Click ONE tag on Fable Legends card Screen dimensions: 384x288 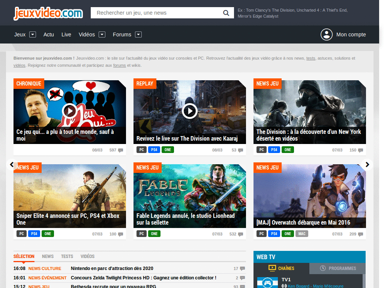[x=154, y=234]
